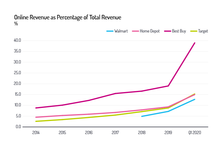Click Target line start at 2014
The image size is (223, 149).
[36, 121]
